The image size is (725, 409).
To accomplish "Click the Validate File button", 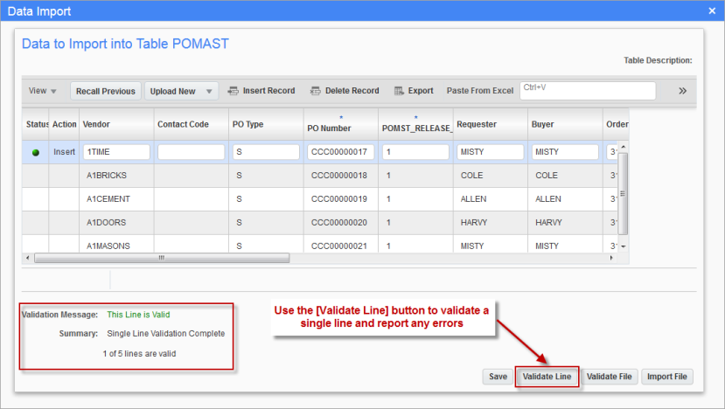I will pos(609,377).
